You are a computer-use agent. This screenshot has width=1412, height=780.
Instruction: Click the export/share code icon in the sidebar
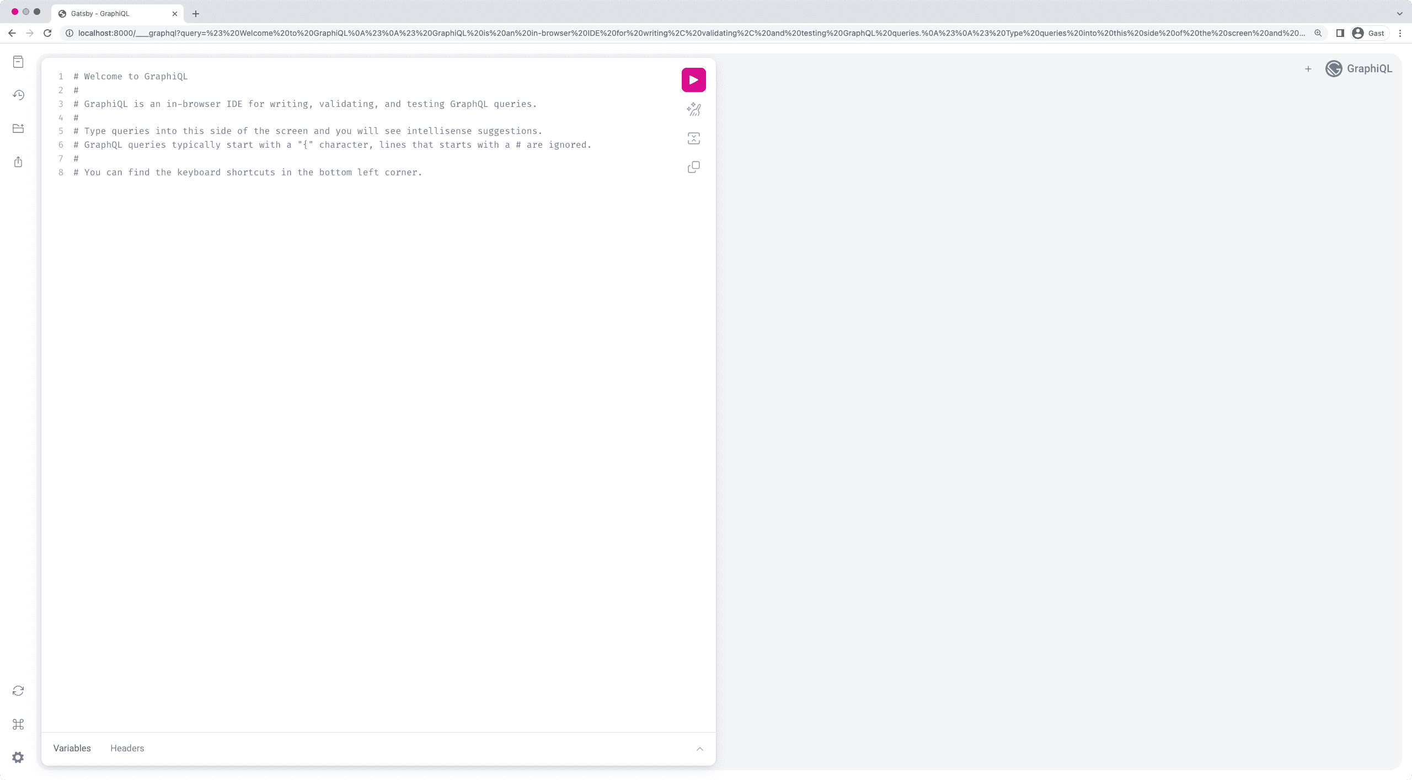click(18, 162)
